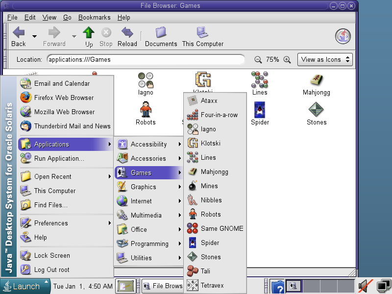Click the green Up arrow icon
392x294 pixels.
tap(89, 33)
